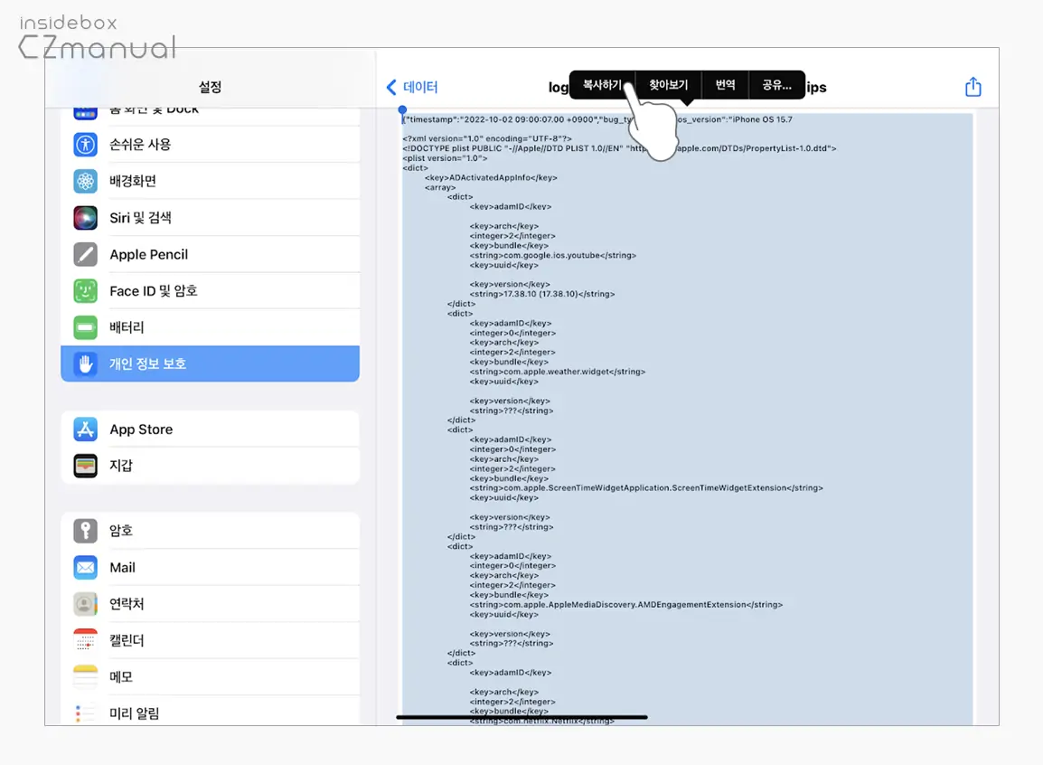Tap the home indicator bar at bottom
This screenshot has width=1043, height=765.
click(x=521, y=717)
